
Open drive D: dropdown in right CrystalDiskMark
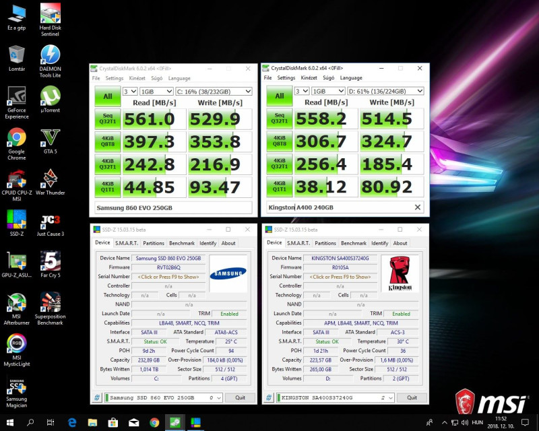coord(385,91)
